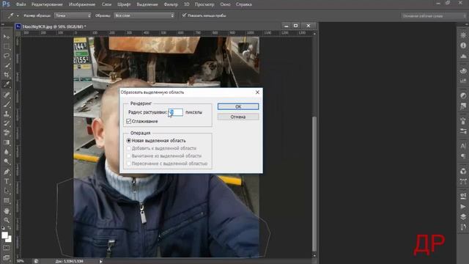The width and height of the screenshot is (469, 264).
Task: Select Вычитание из выделенной области radio
Action: pos(129,156)
